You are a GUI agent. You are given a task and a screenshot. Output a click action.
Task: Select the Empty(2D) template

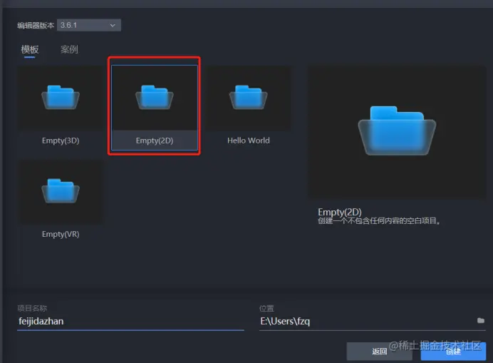(x=155, y=108)
